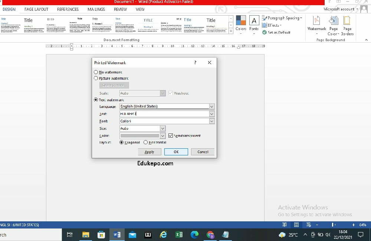Click Apply in the Printed Watermark dialog
This screenshot has height=241, width=371.
(x=150, y=152)
